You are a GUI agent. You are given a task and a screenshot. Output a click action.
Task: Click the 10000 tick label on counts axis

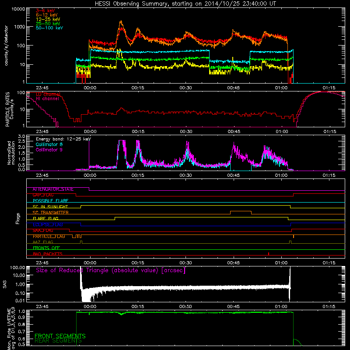pos(18,9)
